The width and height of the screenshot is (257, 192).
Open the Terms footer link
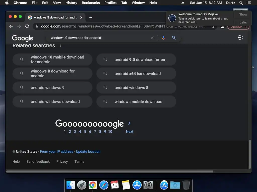79,161
